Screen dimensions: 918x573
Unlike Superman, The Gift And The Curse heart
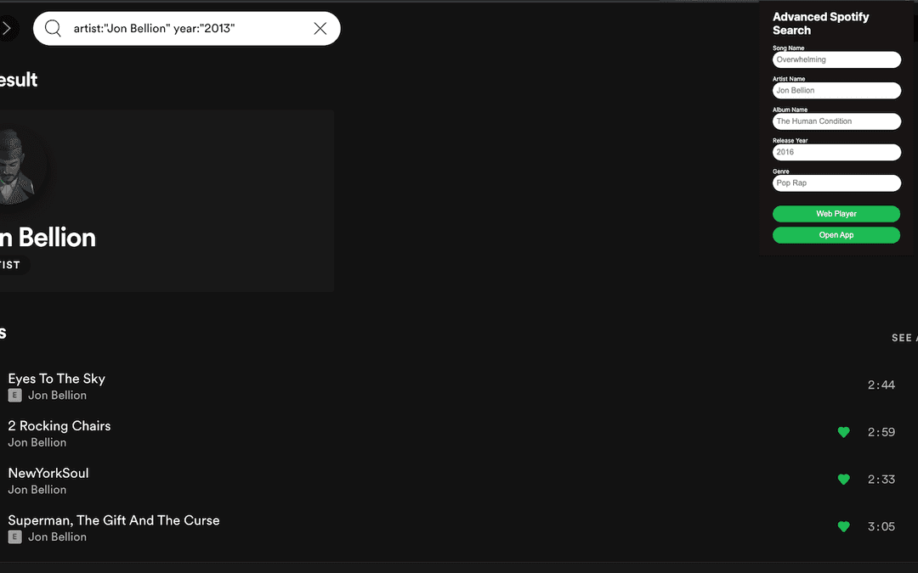[x=844, y=527]
